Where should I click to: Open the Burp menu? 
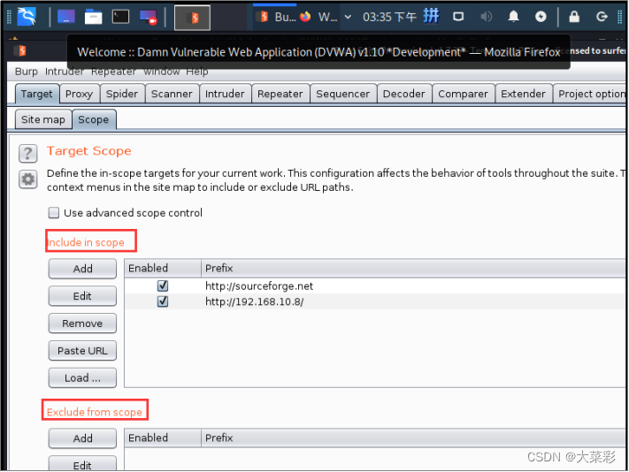[x=26, y=72]
